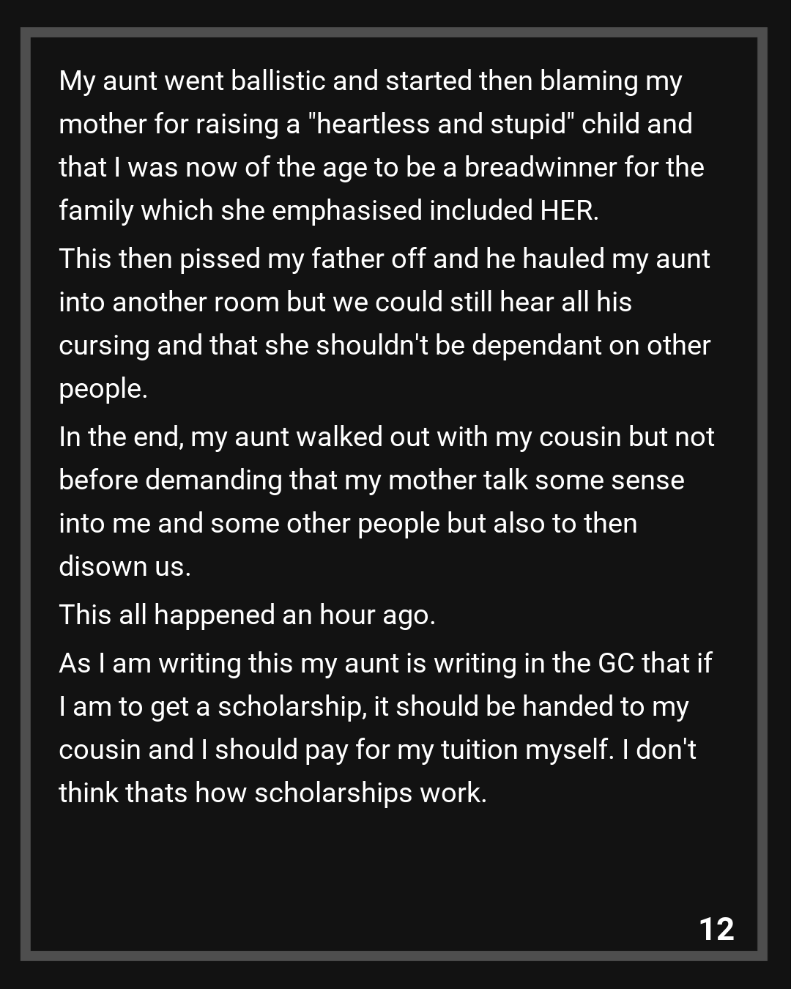Click the line "This all happened an hour ago."
The width and height of the screenshot is (791, 989).
tap(247, 615)
